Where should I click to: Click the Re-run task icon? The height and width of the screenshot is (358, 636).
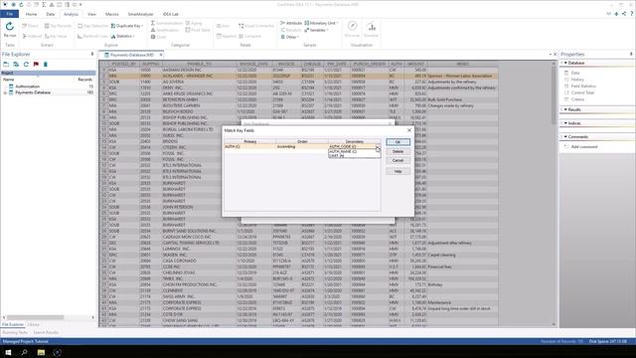[10, 29]
